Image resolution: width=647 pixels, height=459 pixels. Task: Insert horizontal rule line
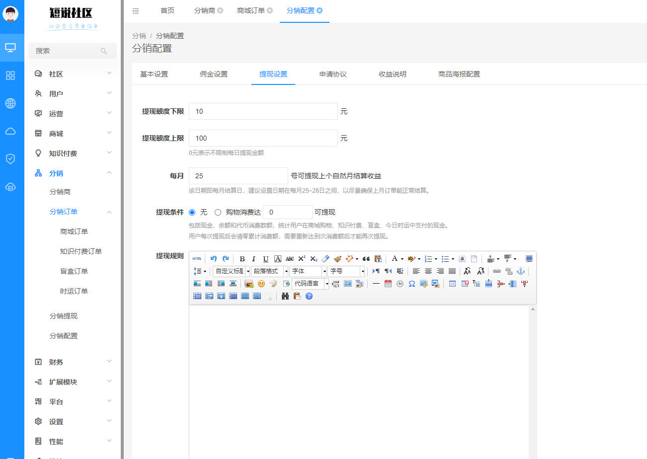376,284
